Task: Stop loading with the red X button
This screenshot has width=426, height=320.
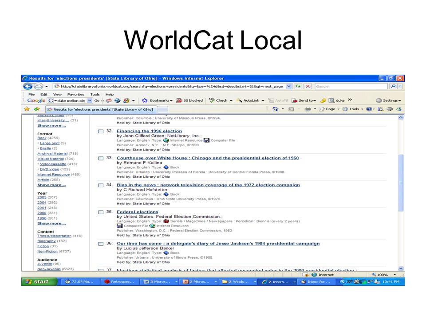Action: pyautogui.click(x=308, y=86)
